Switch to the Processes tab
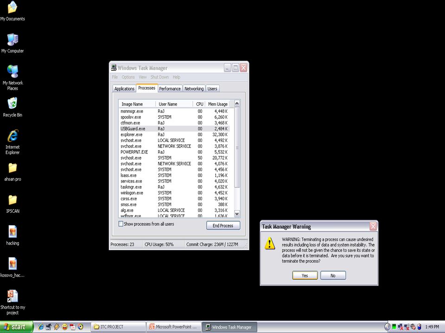This screenshot has width=445, height=333. pos(147,88)
